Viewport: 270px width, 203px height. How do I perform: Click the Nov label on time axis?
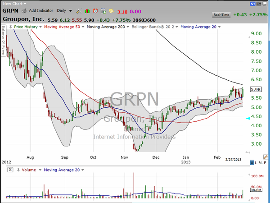124,157
